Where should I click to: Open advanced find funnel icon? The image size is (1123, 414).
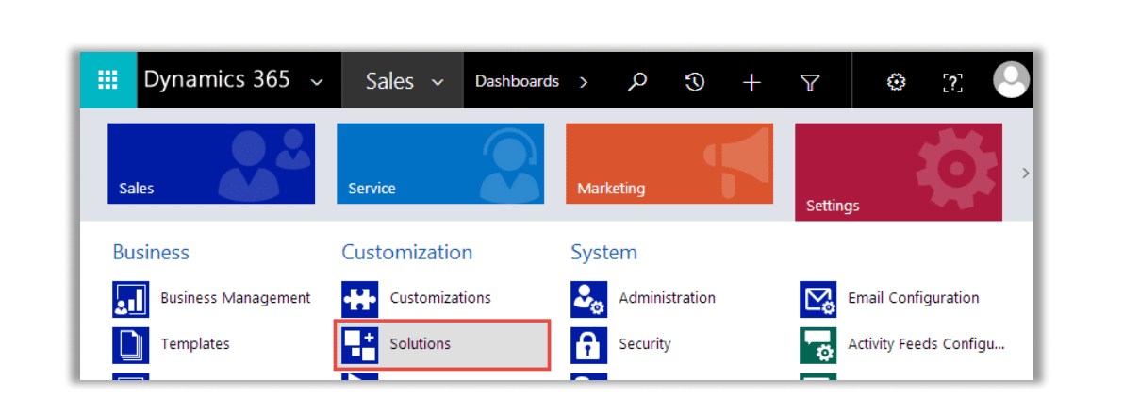point(809,83)
